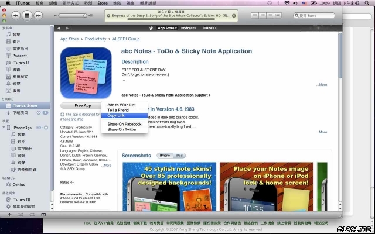Click add playlist plus button
375x234 pixels.
[x=9, y=215]
